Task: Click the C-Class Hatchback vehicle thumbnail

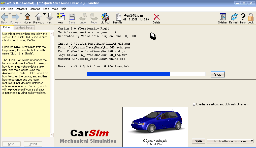Action: click(155, 123)
